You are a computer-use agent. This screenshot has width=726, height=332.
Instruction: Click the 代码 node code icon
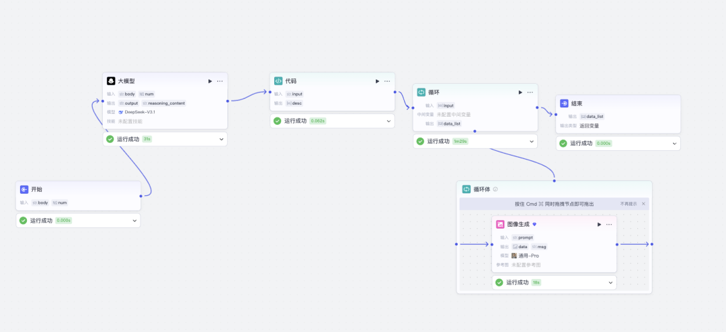(278, 80)
